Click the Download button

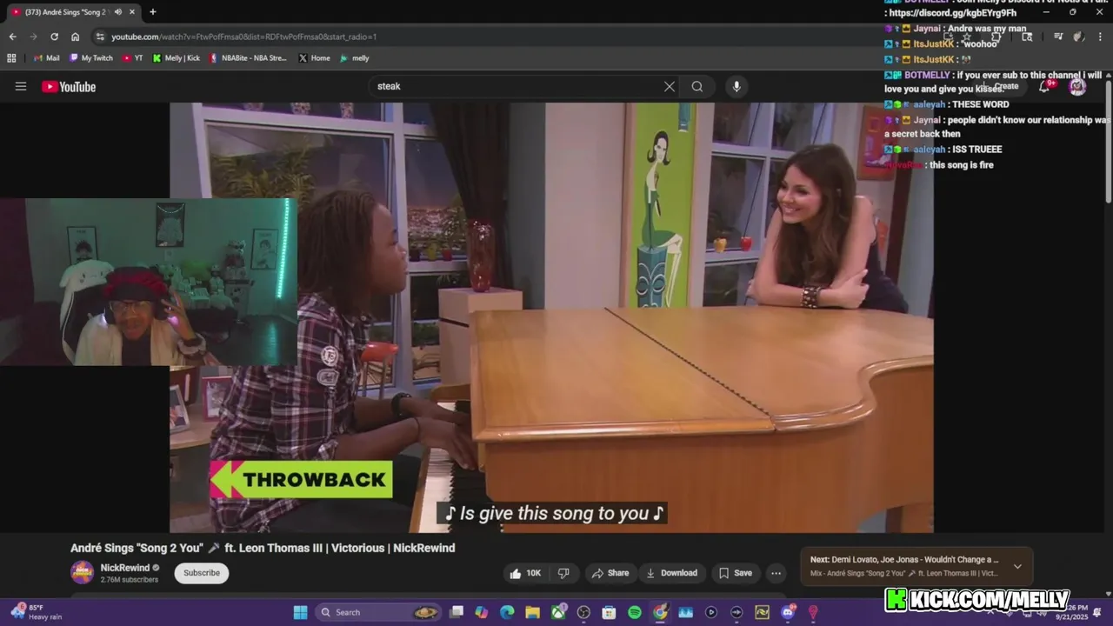pyautogui.click(x=671, y=573)
